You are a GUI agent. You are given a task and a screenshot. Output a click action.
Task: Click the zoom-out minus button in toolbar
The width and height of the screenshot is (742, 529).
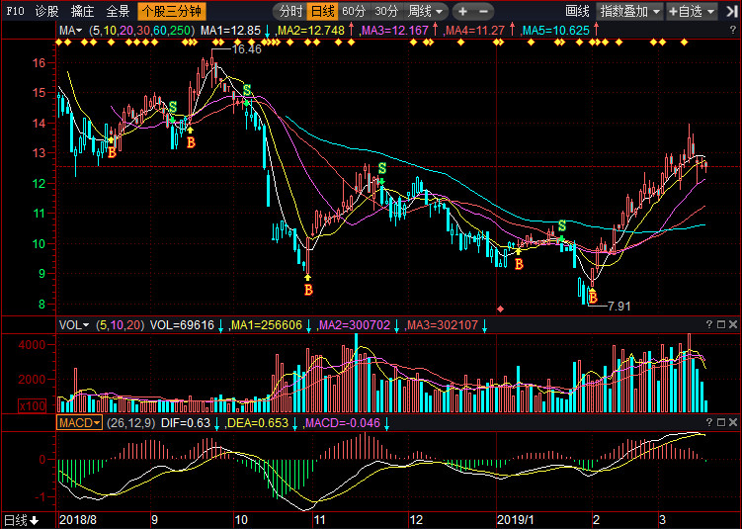(x=484, y=12)
